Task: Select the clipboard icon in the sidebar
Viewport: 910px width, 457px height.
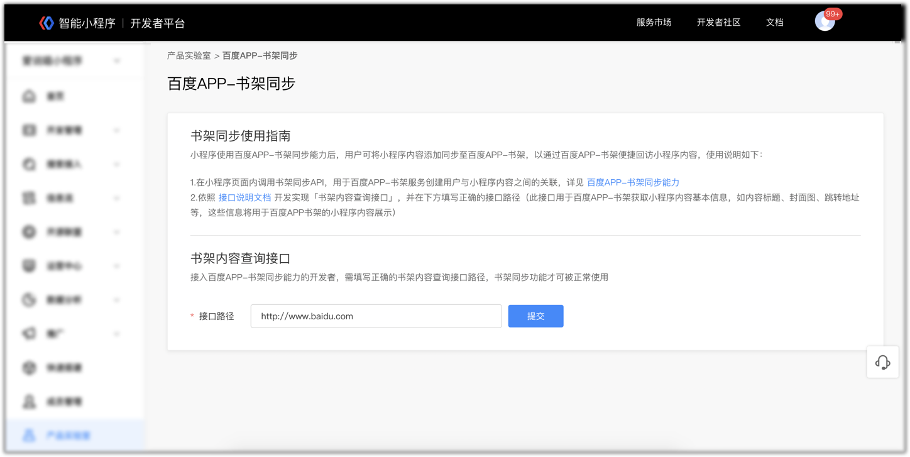Action: [29, 198]
